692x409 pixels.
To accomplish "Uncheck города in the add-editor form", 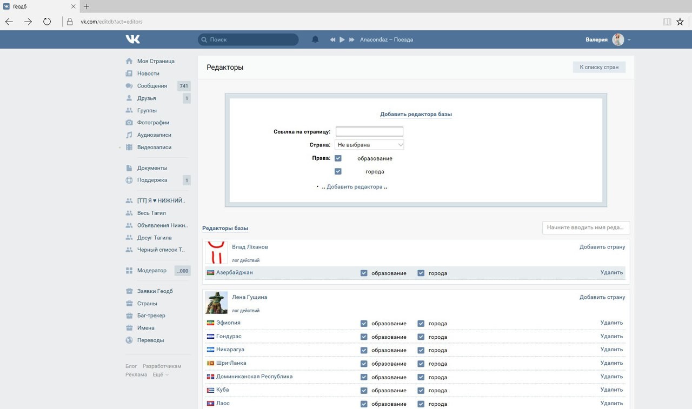I will (338, 171).
